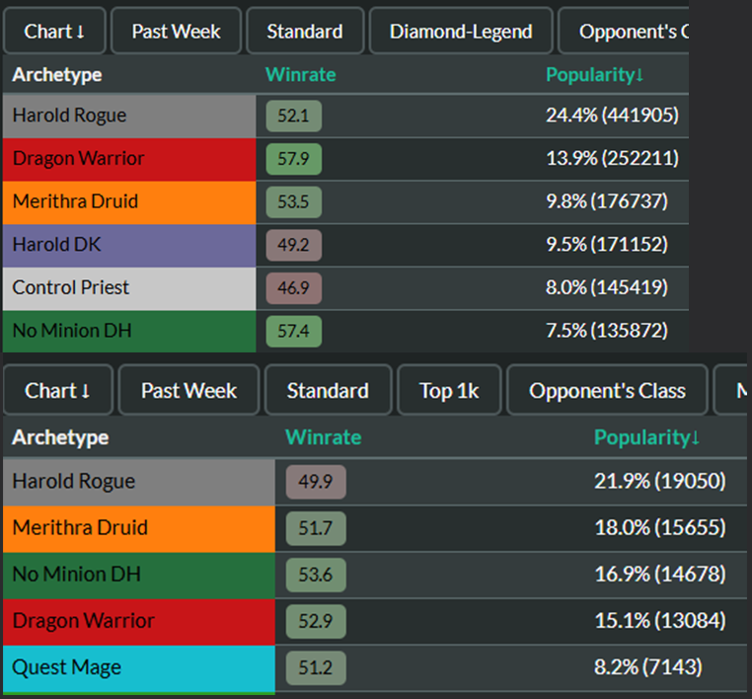Select the Merithra Druid row with 53.5 winrate
This screenshot has width=752, height=699.
345,201
